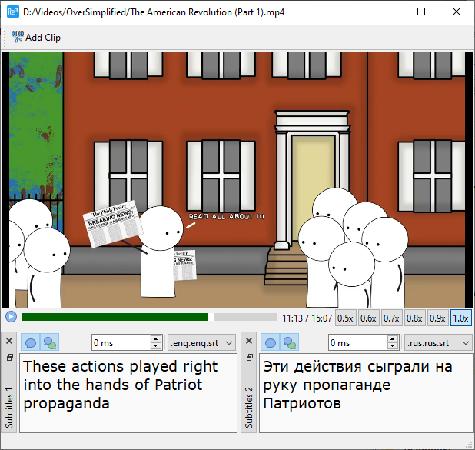Toggle single speech bubble in Subtitles 2
The width and height of the screenshot is (475, 450).
[x=270, y=342]
